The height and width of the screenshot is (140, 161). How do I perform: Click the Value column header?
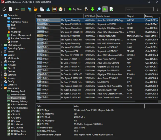[109, 106]
